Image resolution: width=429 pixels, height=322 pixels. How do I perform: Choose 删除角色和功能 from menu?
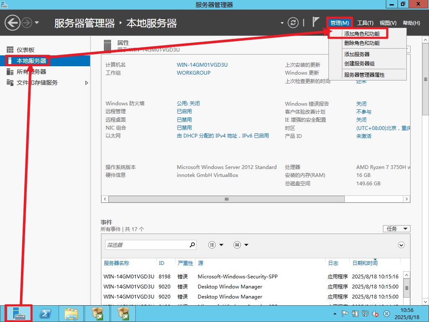tap(362, 43)
